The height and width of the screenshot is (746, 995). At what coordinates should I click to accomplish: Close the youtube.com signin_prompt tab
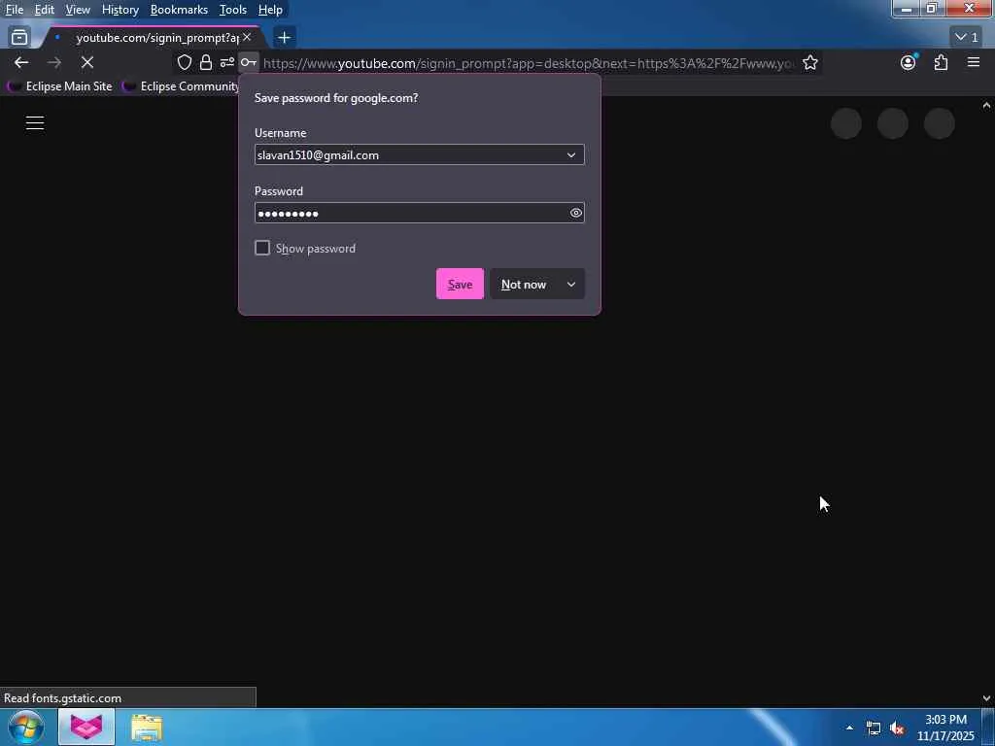click(247, 37)
